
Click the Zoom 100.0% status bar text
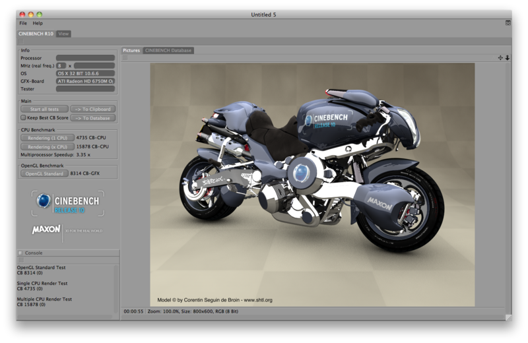pos(163,312)
